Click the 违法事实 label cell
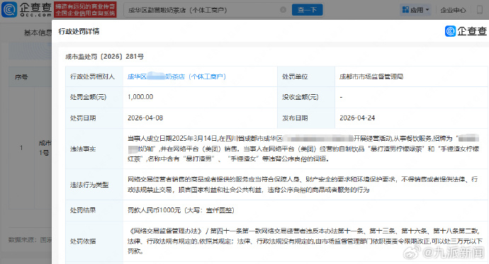489x264 pixels. click(x=94, y=149)
